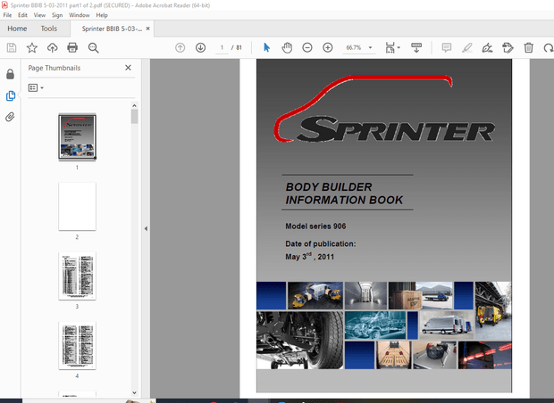Select the Sprinter BBIB document tab
554x403 pixels.
tap(112, 29)
